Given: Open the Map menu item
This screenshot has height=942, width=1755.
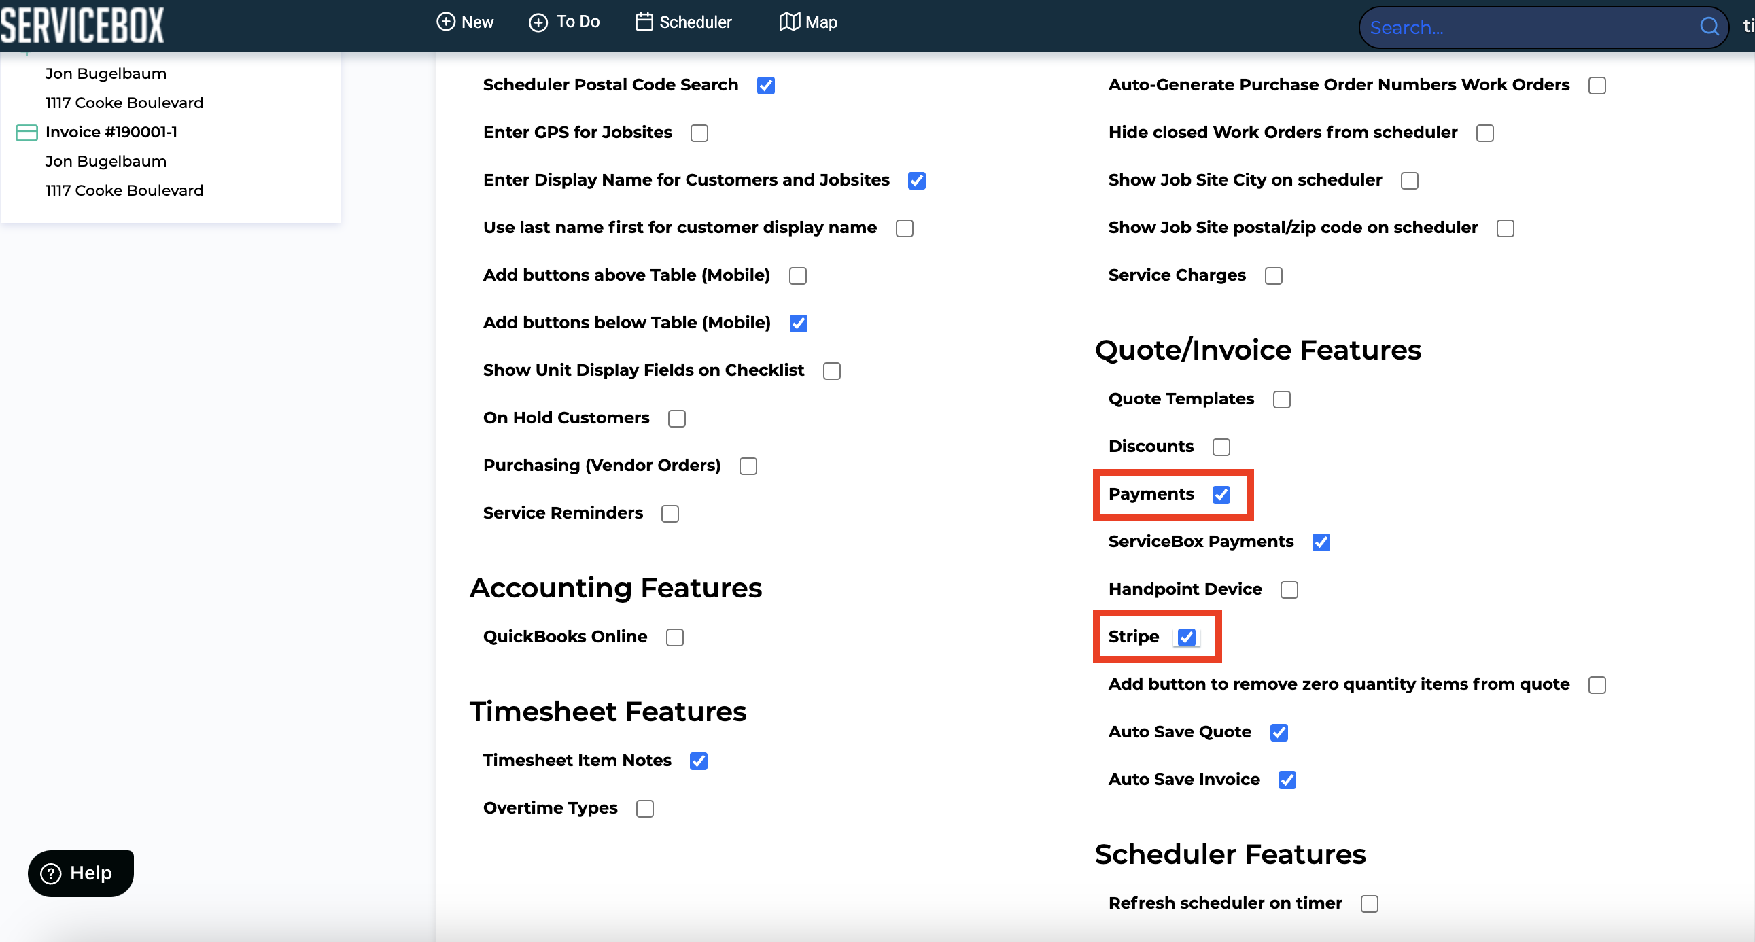Looking at the screenshot, I should pyautogui.click(x=821, y=22).
